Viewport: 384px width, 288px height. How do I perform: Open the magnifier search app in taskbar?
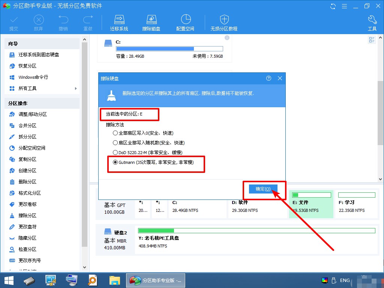(93, 280)
